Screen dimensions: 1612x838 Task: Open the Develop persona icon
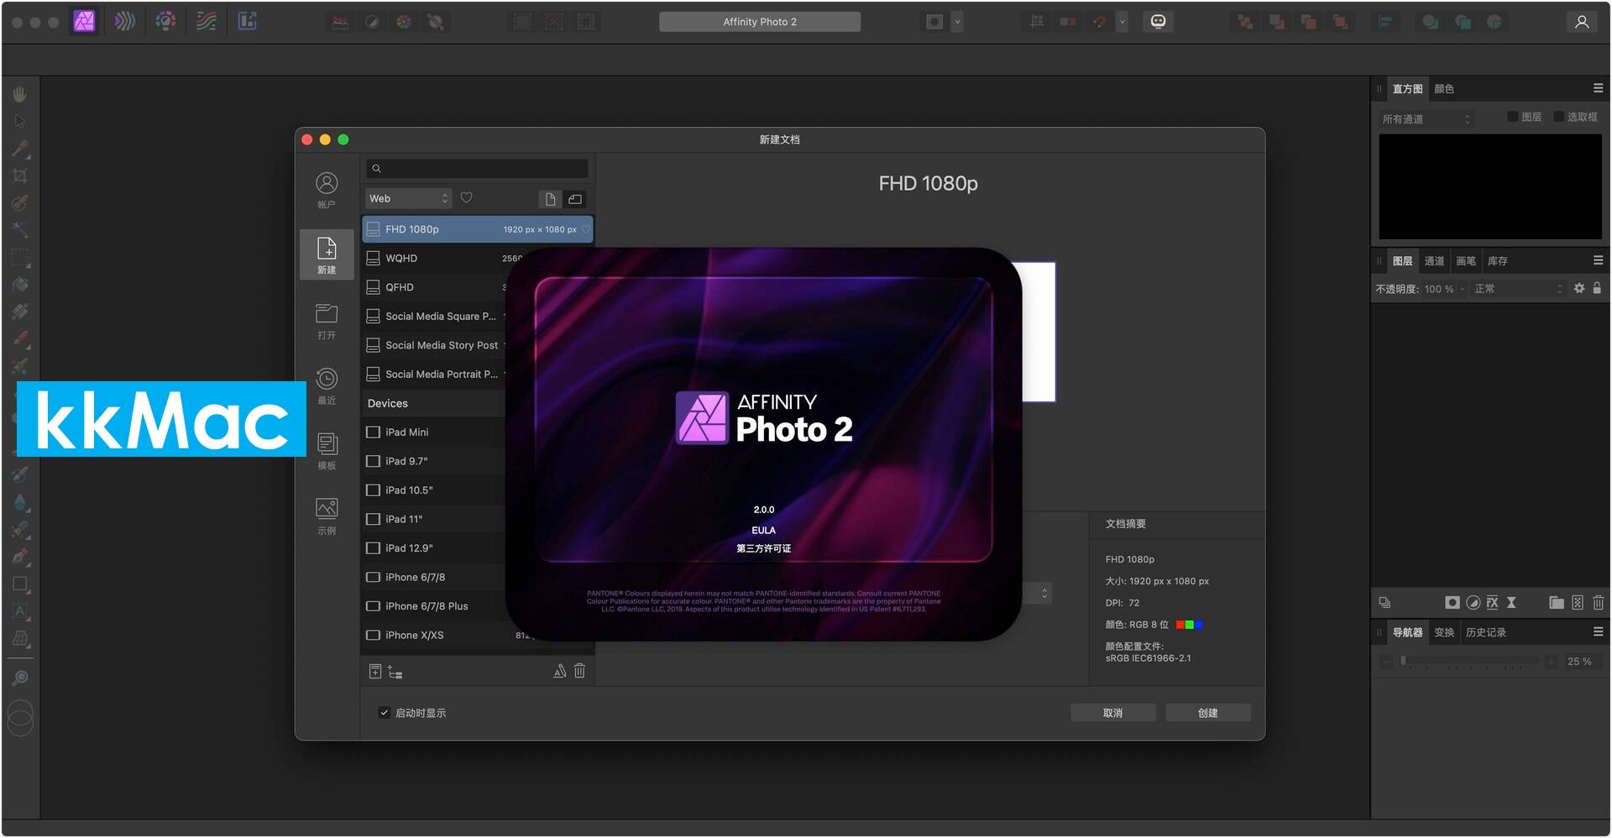coord(165,21)
